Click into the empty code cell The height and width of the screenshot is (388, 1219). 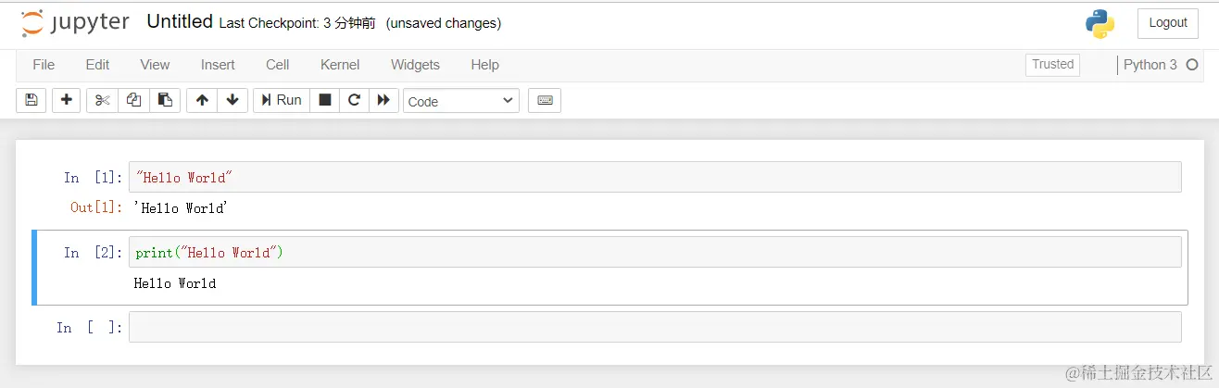[x=654, y=327]
